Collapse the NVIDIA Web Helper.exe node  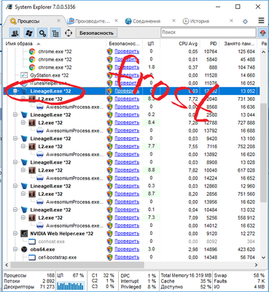[15, 234]
